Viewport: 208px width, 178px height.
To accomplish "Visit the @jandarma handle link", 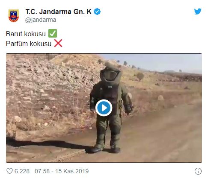I will [41, 20].
